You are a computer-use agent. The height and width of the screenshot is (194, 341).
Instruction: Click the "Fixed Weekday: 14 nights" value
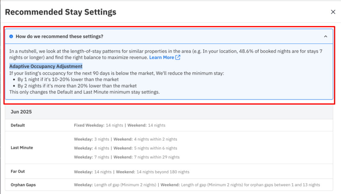tap(98, 125)
